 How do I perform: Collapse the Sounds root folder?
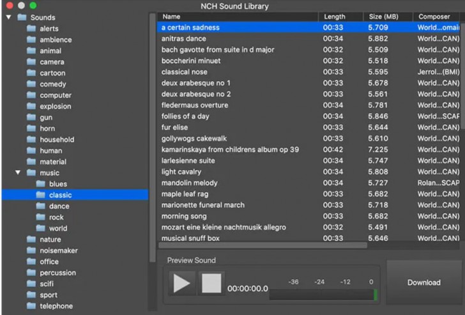coord(9,17)
